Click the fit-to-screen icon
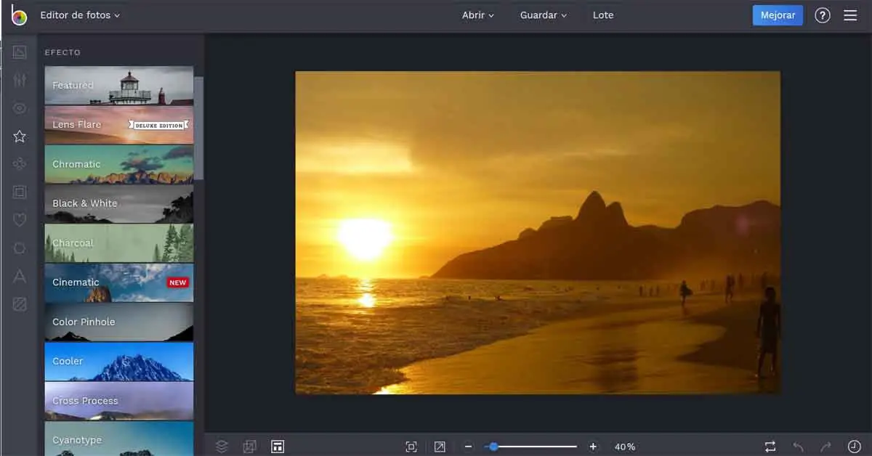Image resolution: width=872 pixels, height=456 pixels. (x=411, y=447)
